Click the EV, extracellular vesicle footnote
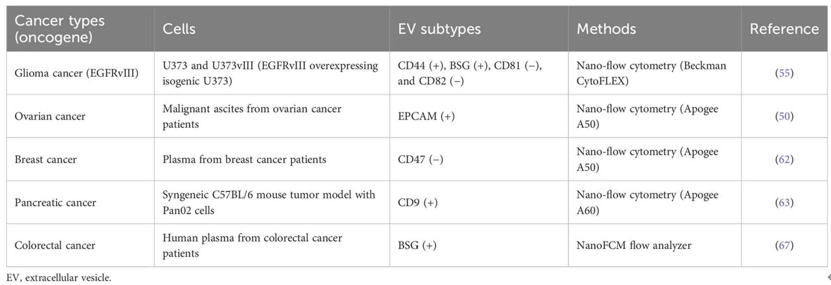The image size is (831, 285). pyautogui.click(x=59, y=278)
